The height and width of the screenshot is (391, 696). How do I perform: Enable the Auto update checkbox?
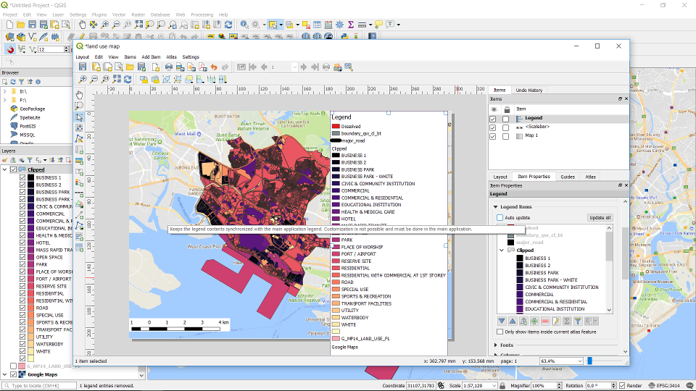tap(500, 218)
